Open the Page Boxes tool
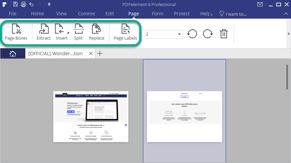This screenshot has width=291, height=163. [16, 32]
